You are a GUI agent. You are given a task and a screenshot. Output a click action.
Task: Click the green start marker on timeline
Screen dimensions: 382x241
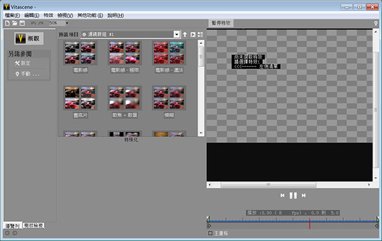(208, 219)
